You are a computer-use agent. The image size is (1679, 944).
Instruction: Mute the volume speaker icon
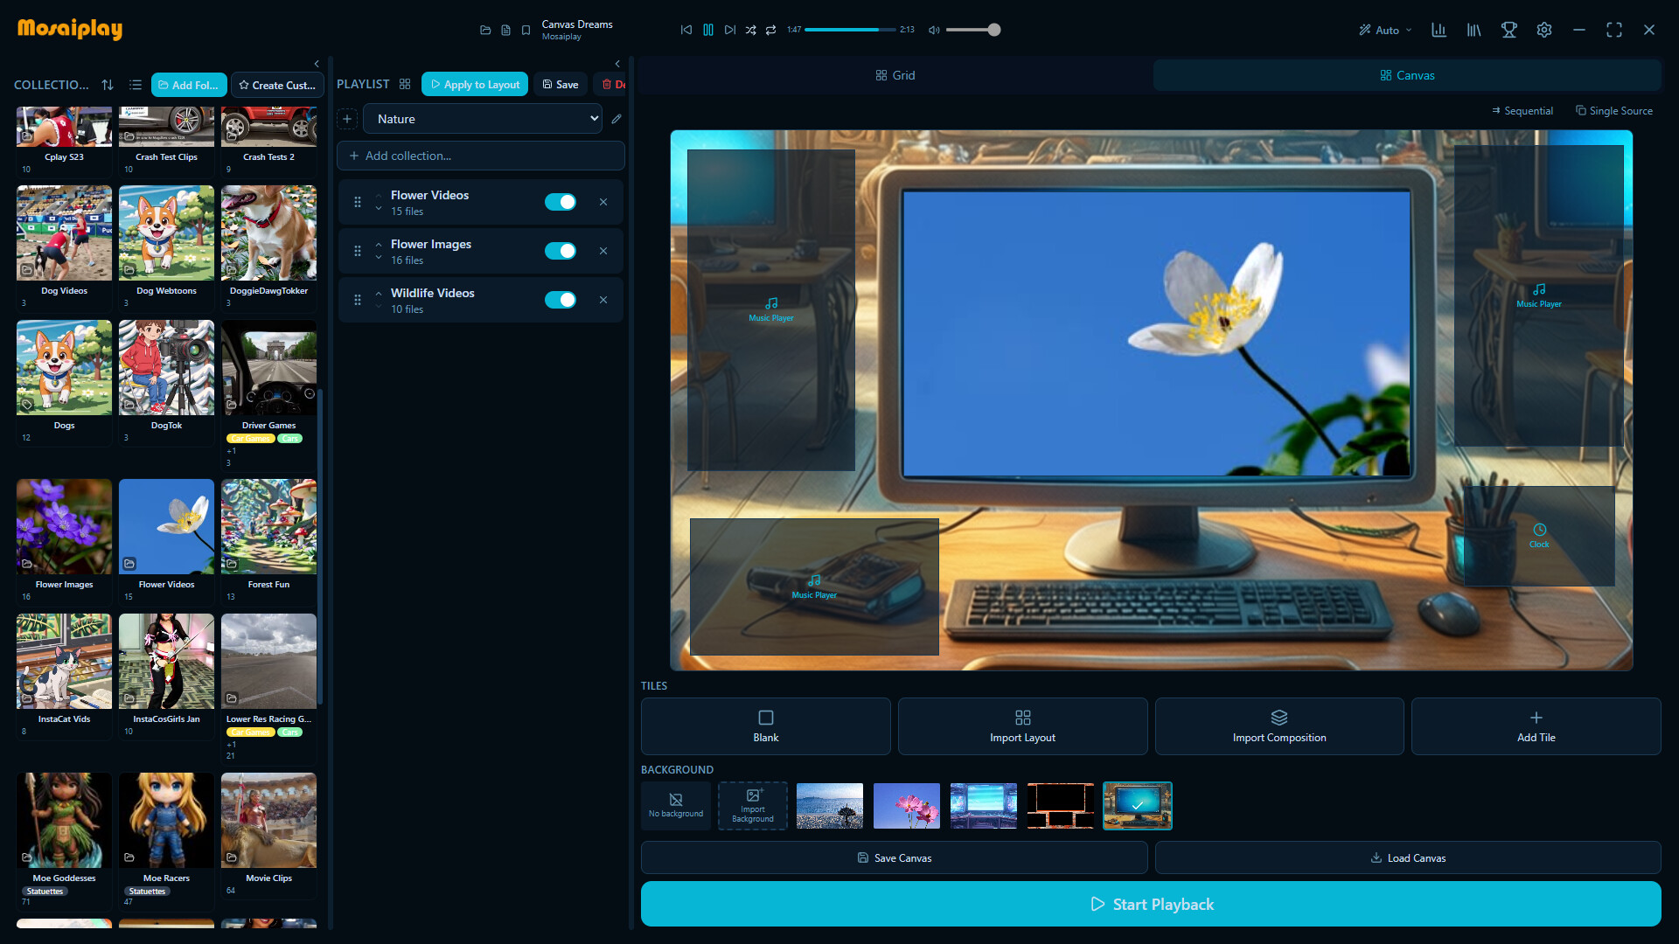click(934, 30)
